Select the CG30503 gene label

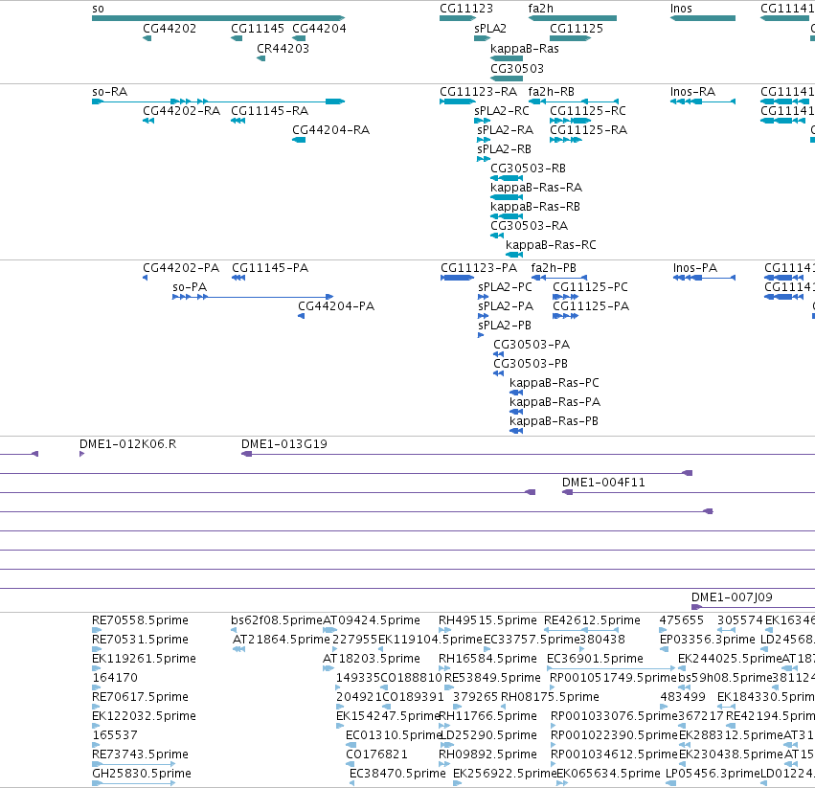click(517, 69)
